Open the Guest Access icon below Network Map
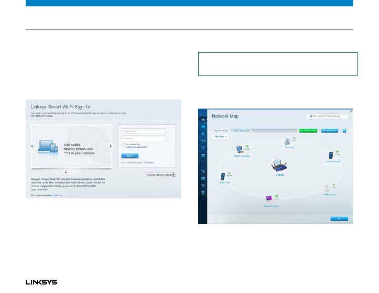The height and width of the screenshot is (293, 379). point(203,127)
